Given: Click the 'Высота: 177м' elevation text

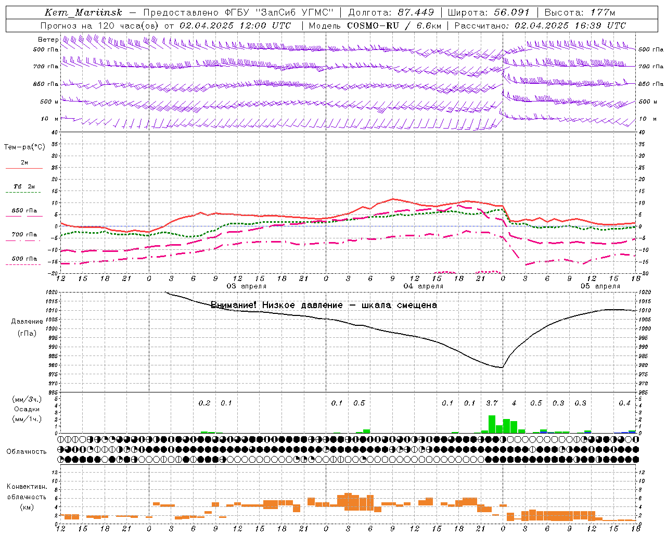Looking at the screenshot, I should (x=580, y=12).
